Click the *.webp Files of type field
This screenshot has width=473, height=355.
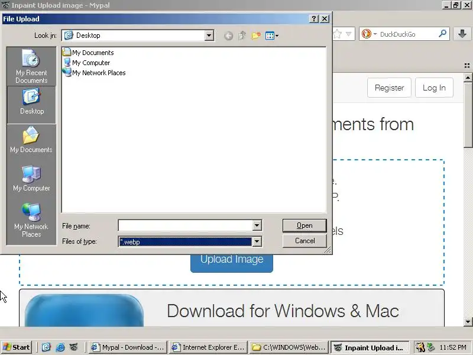click(185, 241)
